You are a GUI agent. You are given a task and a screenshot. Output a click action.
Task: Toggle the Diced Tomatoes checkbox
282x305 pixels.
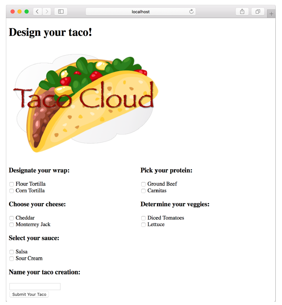tap(143, 218)
